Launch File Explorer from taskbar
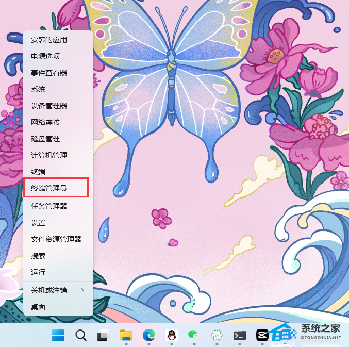This screenshot has width=349, height=347. (126, 335)
